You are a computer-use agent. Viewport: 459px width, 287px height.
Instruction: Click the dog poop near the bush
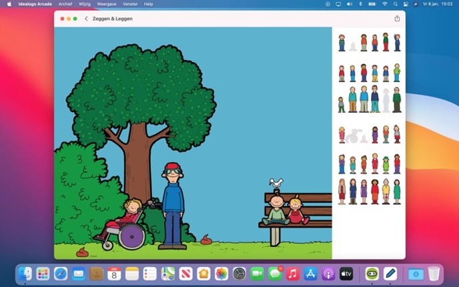(x=82, y=252)
